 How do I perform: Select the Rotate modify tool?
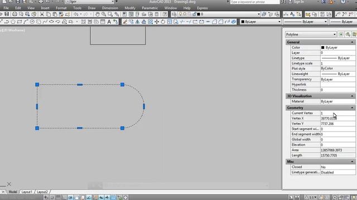click(x=163, y=22)
